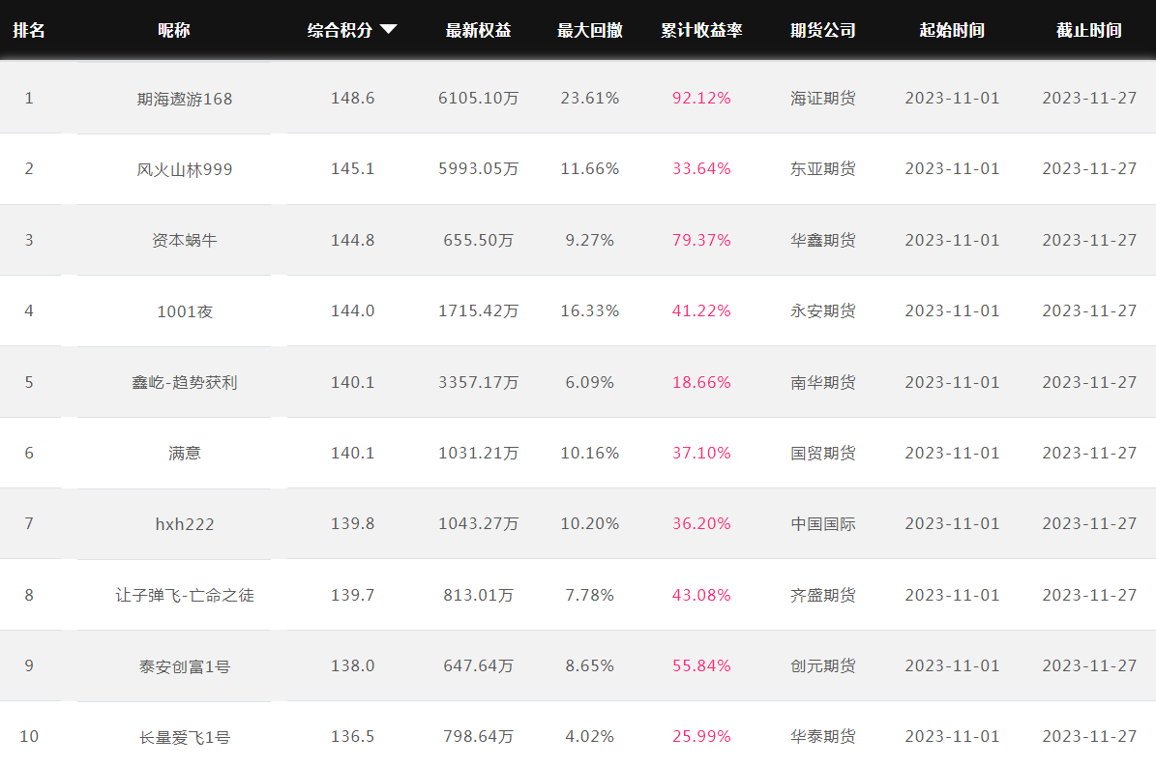Click the 排名 column header
Screen dimensions: 1156x767
(29, 30)
